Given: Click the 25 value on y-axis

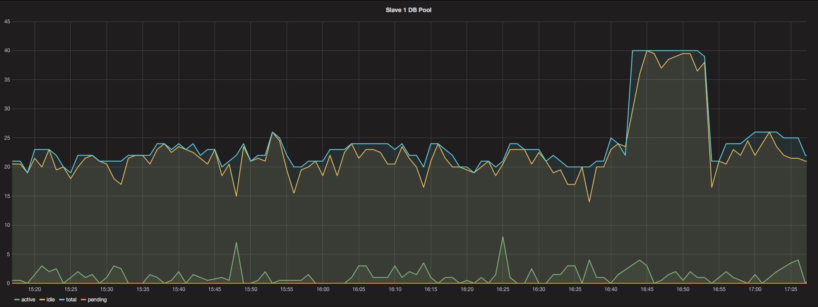Looking at the screenshot, I should point(7,138).
